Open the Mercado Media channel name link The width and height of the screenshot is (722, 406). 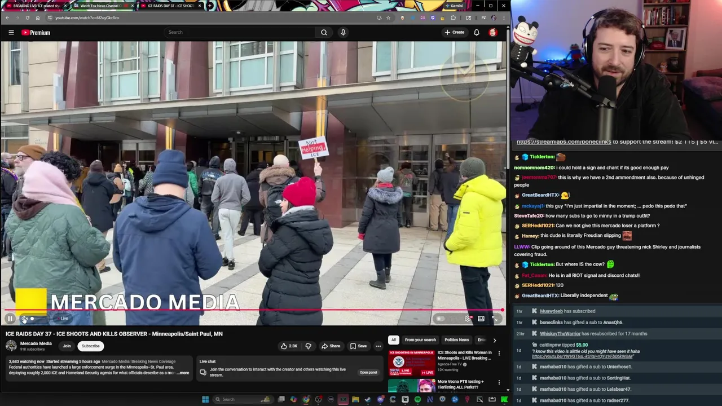pyautogui.click(x=36, y=343)
